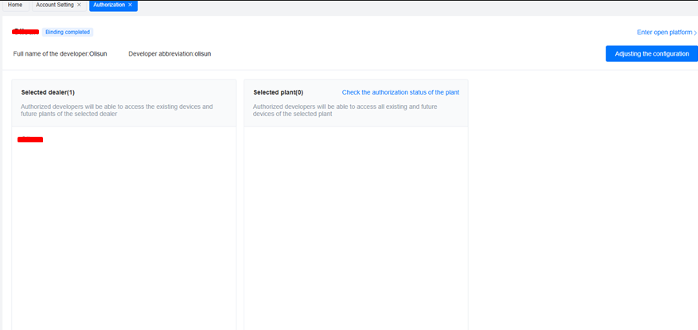Screen dimensions: 698x330
Task: Switch to the Home tab
Action: [15, 5]
